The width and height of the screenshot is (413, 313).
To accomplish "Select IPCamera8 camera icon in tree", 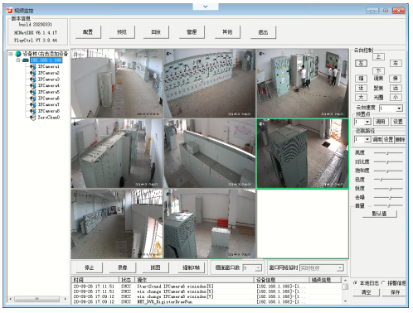I will [x=33, y=111].
